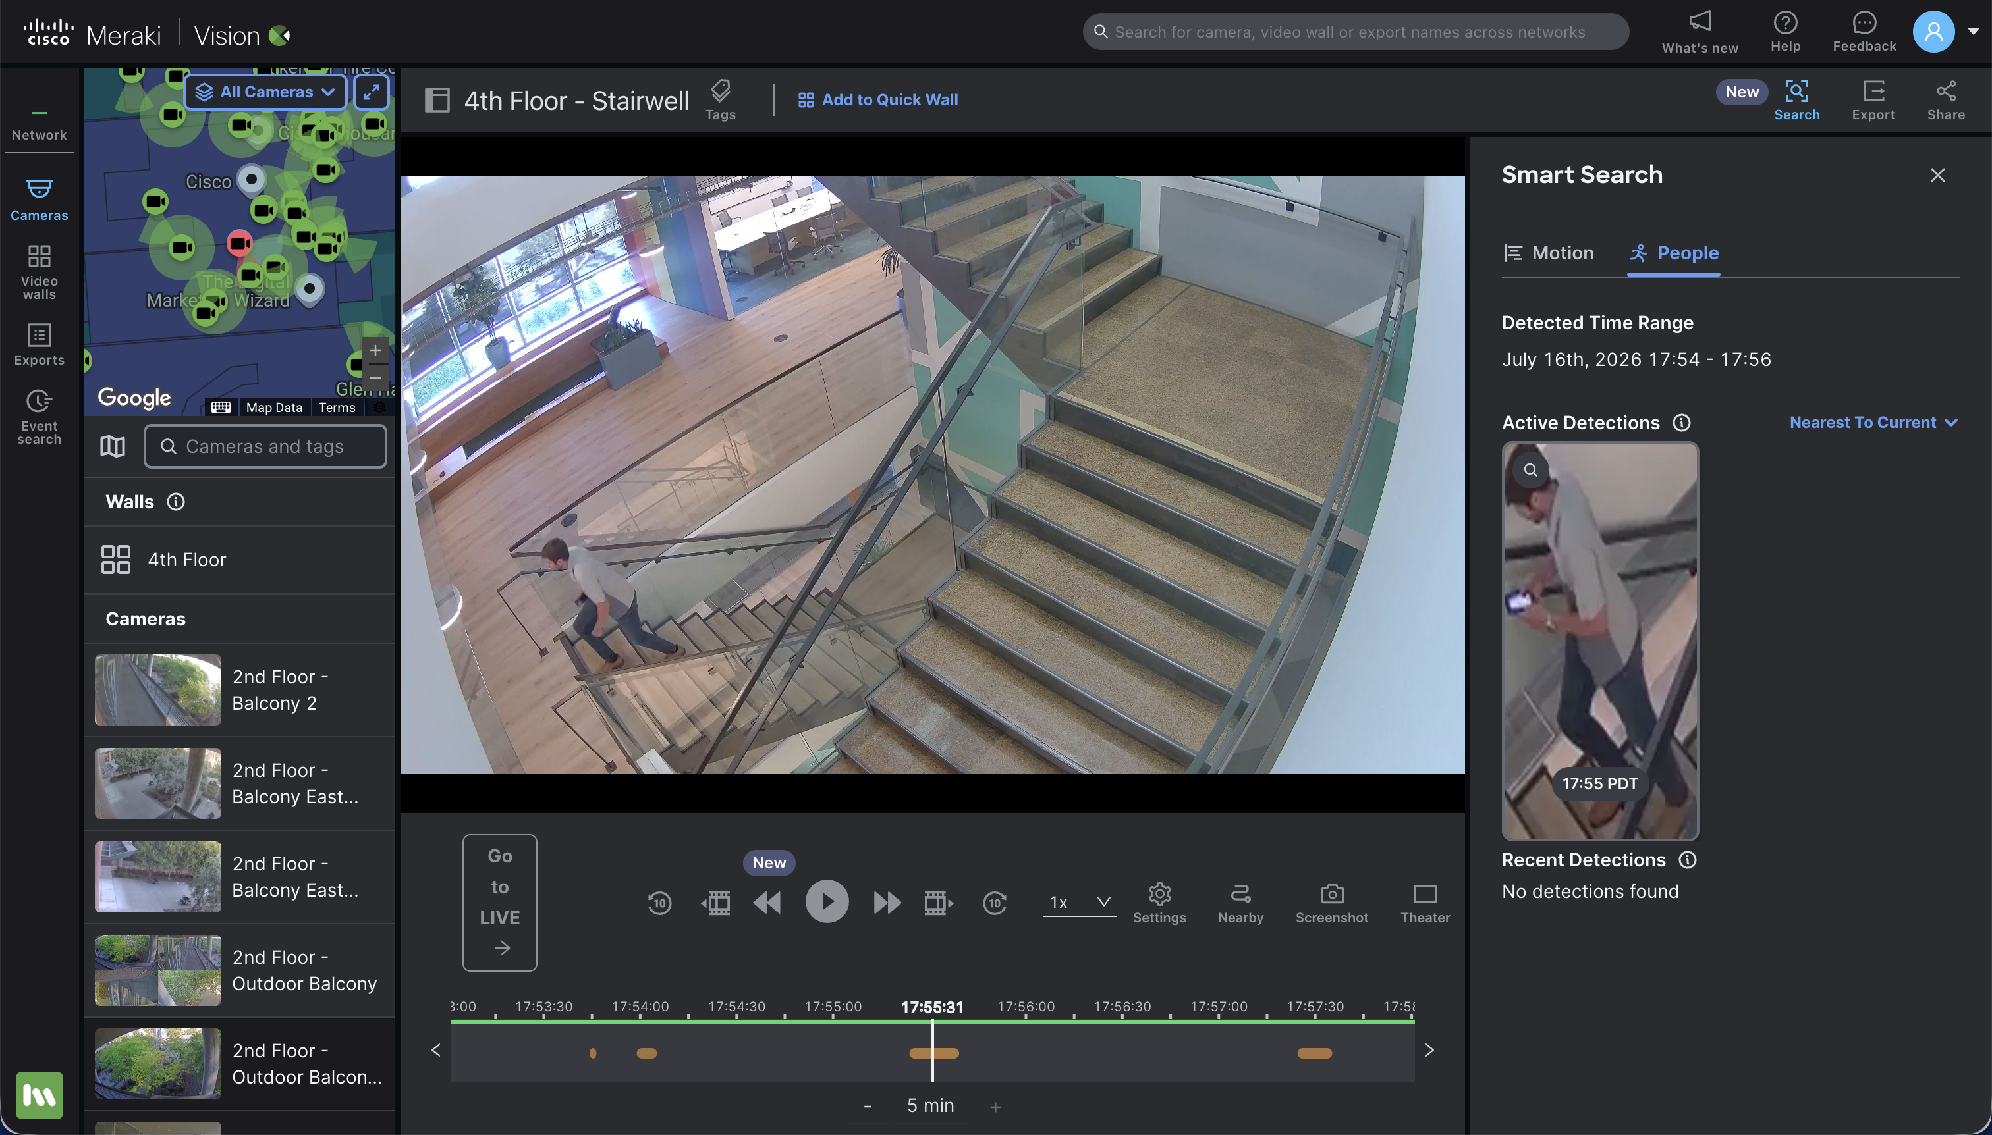1992x1135 pixels.
Task: Open the Nearest To Current sort dropdown
Action: pyautogui.click(x=1873, y=423)
